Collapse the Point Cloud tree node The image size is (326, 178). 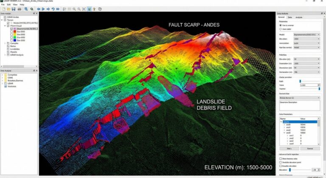tap(5, 26)
